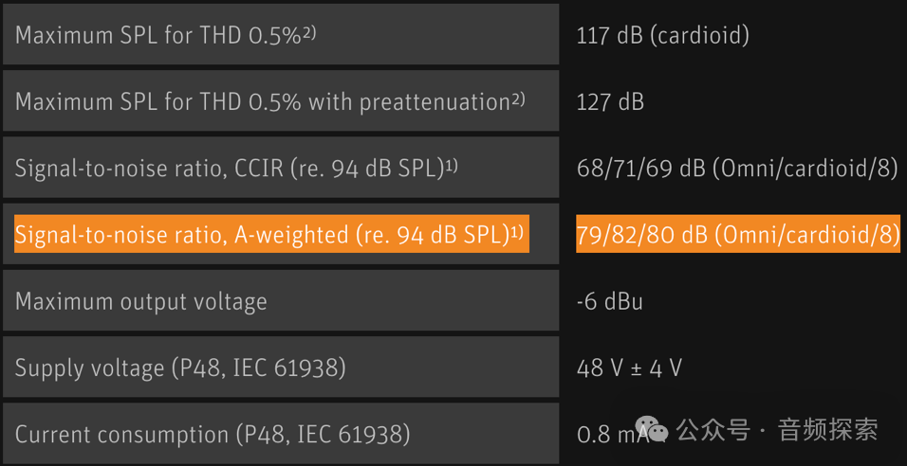Select the "Maximum SPL for THD 0.5% with preattenuation" row label
The width and height of the screenshot is (907, 466).
(x=263, y=102)
